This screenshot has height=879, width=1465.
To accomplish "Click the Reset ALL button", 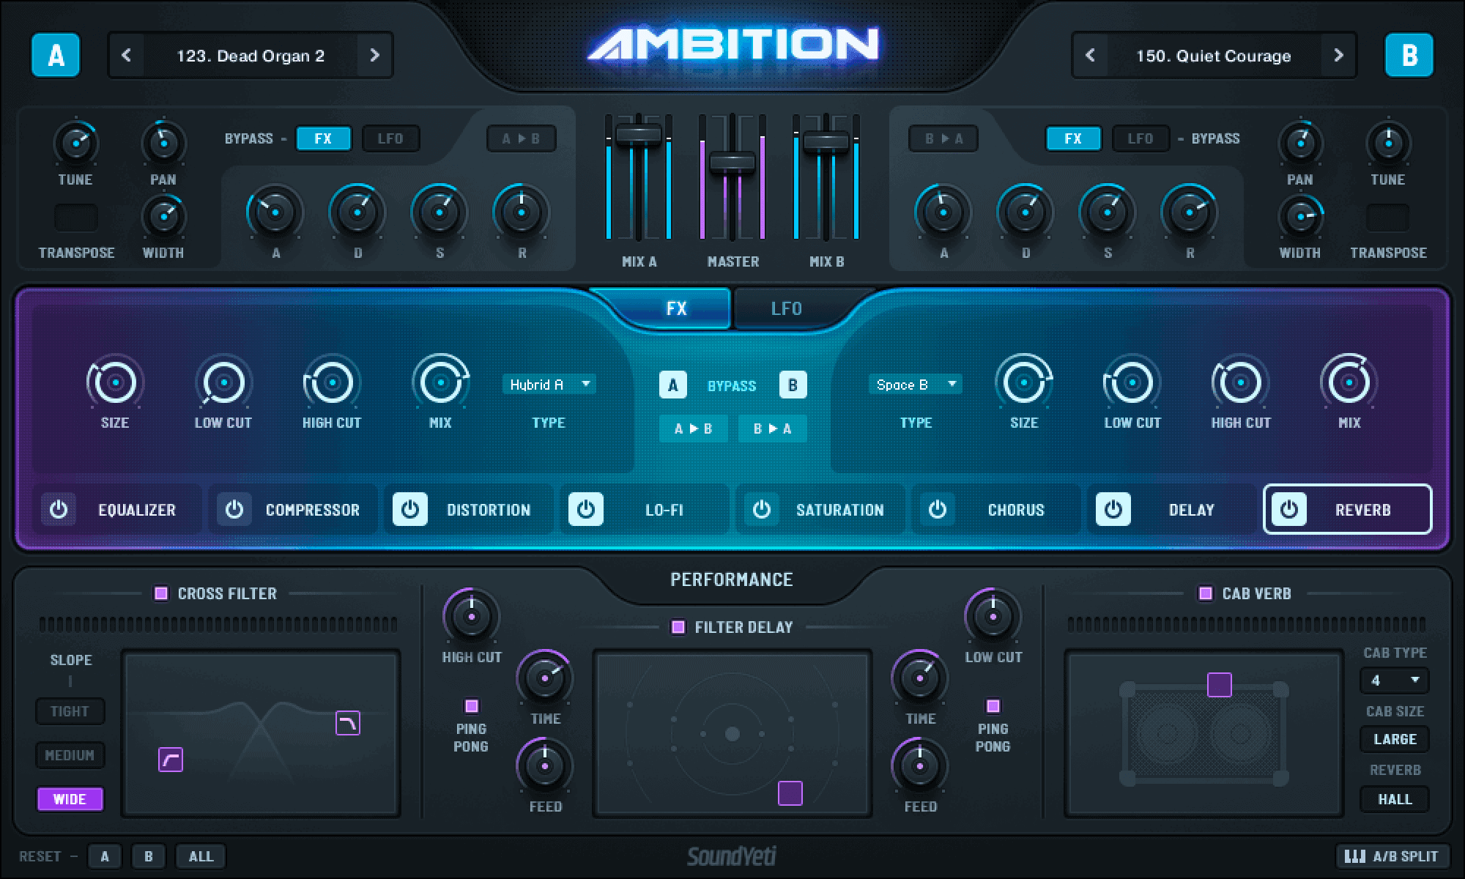I will tap(201, 856).
